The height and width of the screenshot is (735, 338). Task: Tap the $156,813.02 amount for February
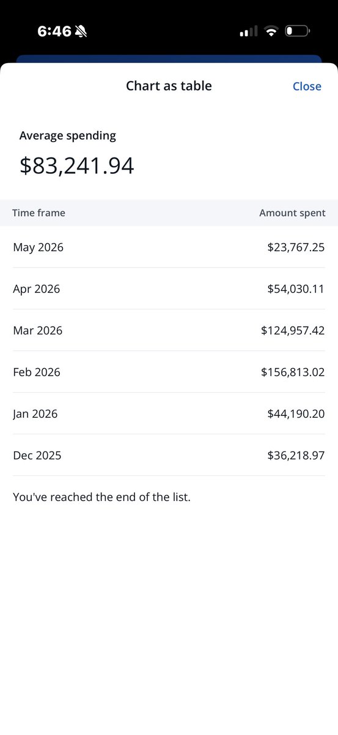pos(293,372)
